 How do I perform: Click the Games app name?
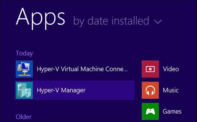(172, 111)
